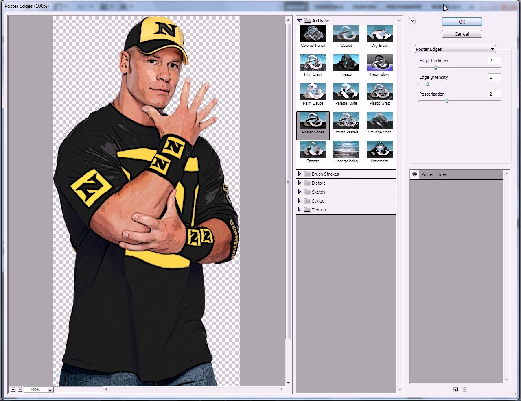Apply the Film Grain filter thumbnail

pyautogui.click(x=313, y=63)
